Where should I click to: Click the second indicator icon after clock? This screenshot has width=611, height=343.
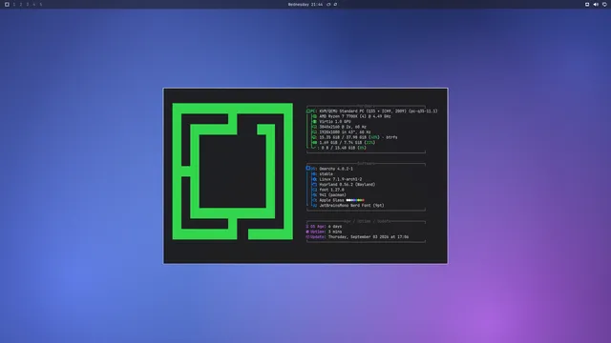click(x=335, y=4)
